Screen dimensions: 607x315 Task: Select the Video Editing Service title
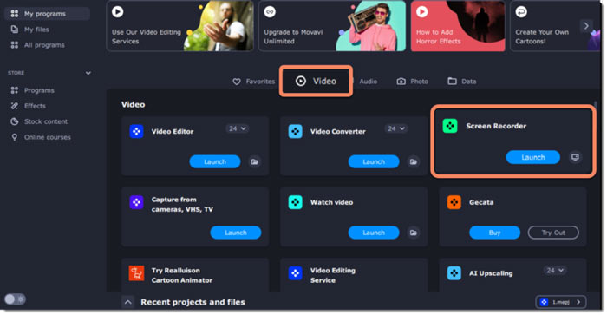(x=332, y=275)
